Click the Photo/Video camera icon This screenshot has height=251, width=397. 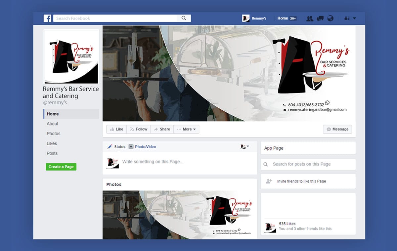click(x=131, y=147)
